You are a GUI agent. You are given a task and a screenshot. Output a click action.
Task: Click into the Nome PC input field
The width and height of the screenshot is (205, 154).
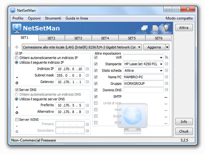coord(143,77)
